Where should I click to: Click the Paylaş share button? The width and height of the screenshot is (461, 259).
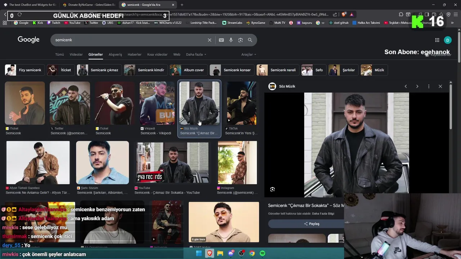coord(312,224)
